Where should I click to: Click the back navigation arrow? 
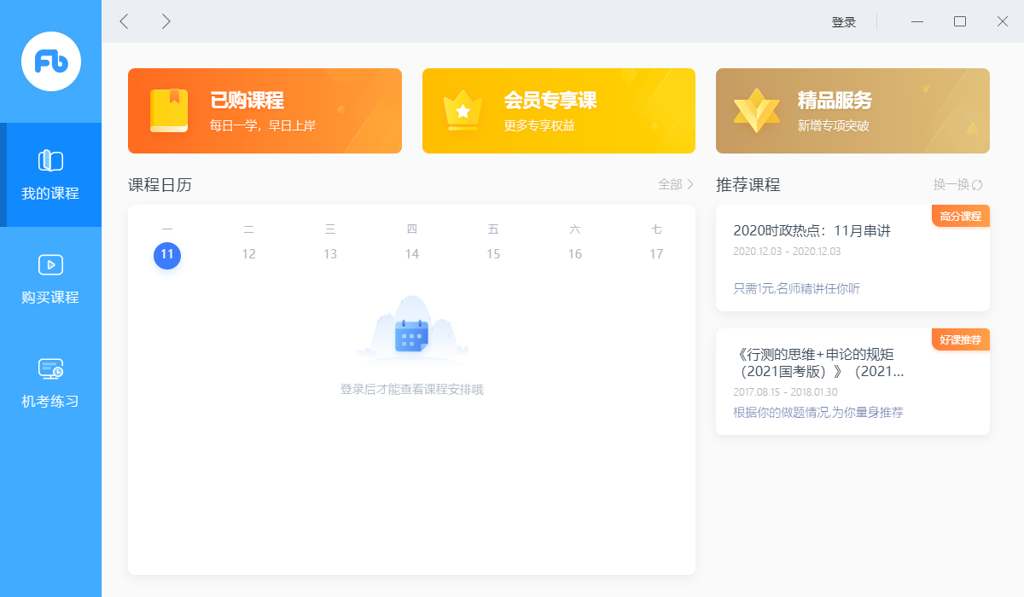pos(124,21)
